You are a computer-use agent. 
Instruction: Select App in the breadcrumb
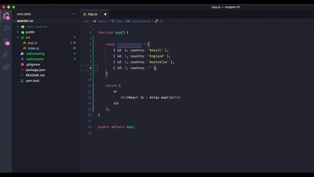pos(119,21)
